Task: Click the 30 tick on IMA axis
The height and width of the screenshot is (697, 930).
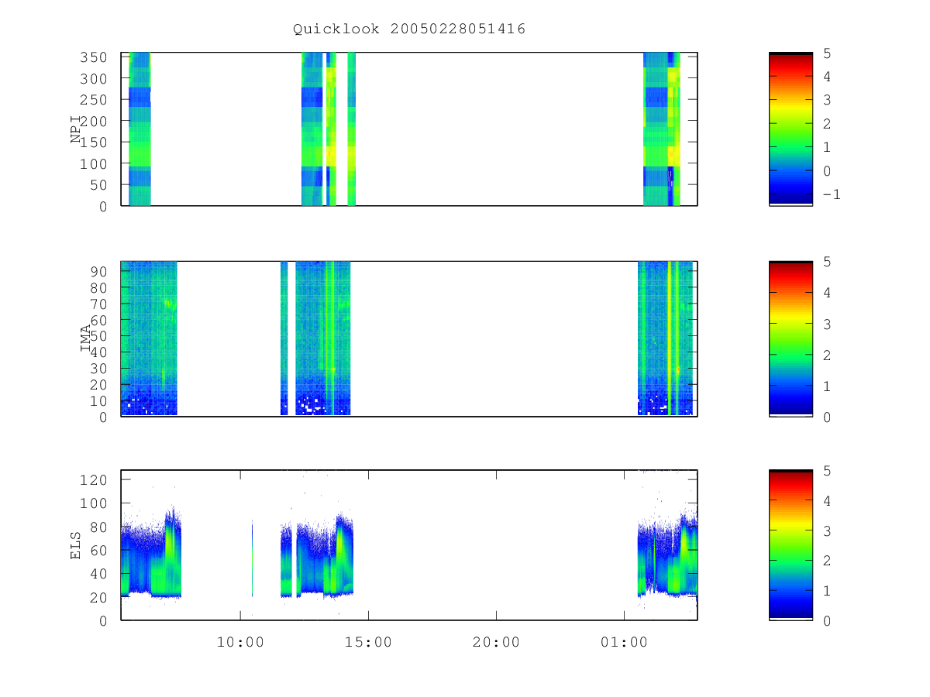Action: coord(98,369)
